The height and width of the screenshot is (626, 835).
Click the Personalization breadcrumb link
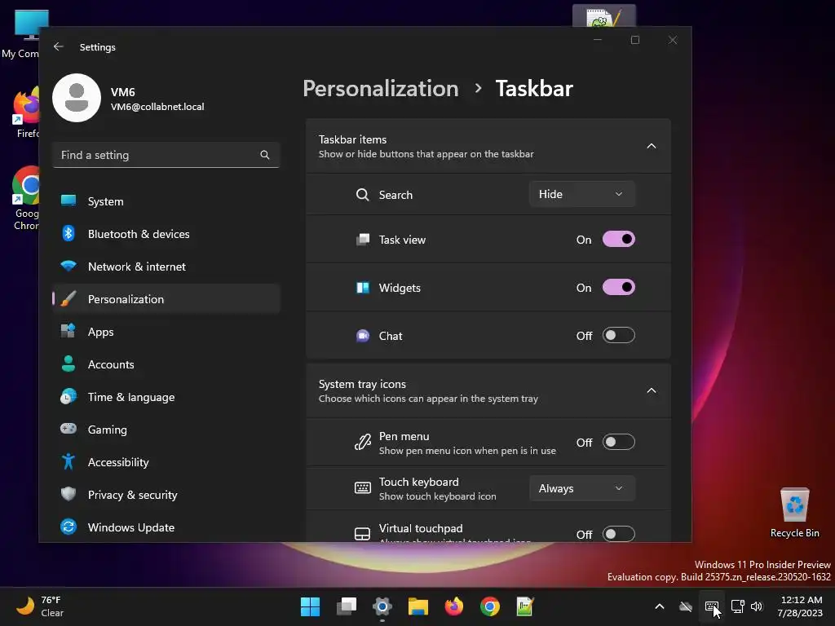tap(381, 88)
